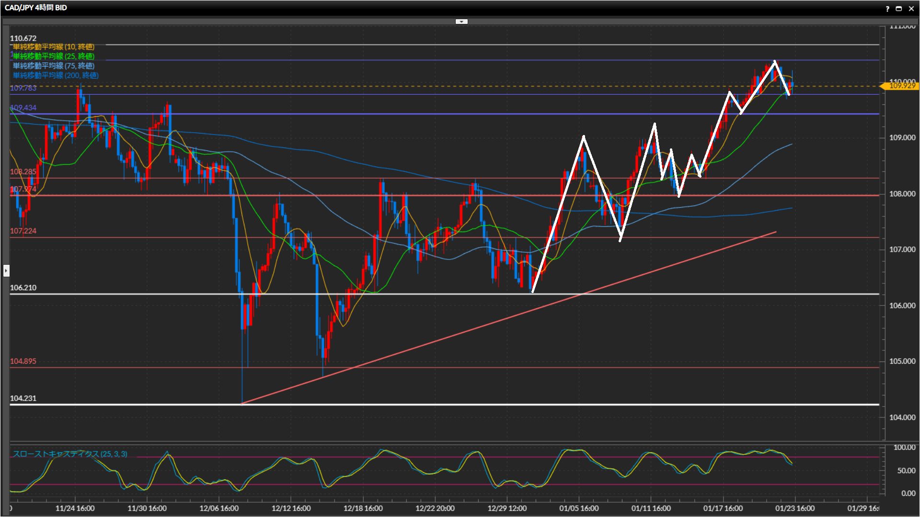Click the 108.000 price scale label

point(902,194)
